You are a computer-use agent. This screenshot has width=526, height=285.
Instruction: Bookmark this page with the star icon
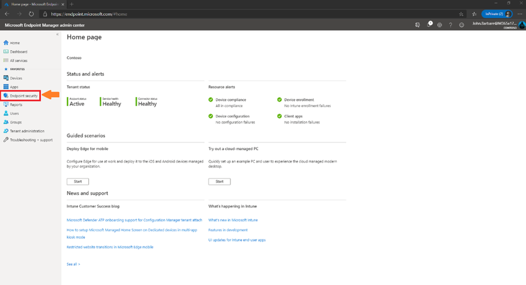[461, 14]
